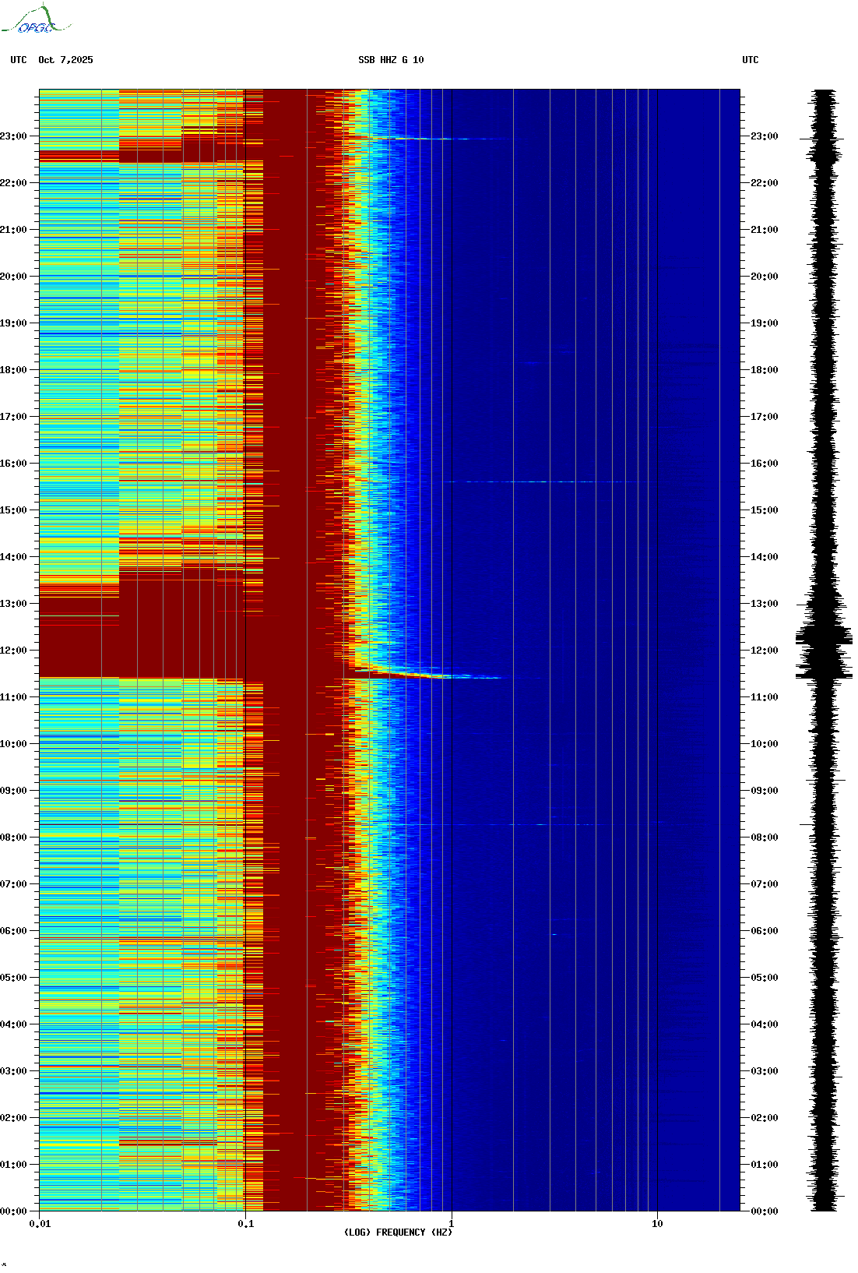This screenshot has height=1273, width=858.
Task: Click the 23:00 label on the left time axis
Action: (13, 136)
